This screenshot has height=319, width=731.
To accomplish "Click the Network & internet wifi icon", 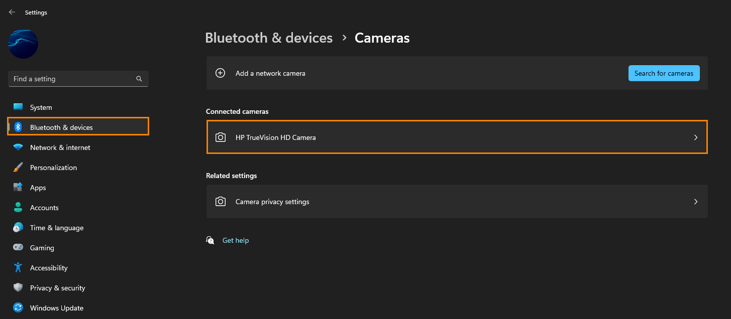I will tap(18, 147).
